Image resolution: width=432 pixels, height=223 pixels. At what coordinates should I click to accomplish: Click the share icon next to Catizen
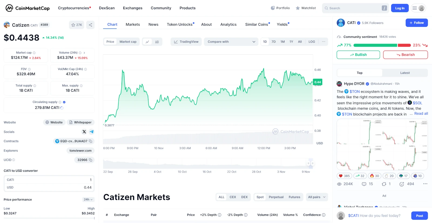(x=90, y=25)
